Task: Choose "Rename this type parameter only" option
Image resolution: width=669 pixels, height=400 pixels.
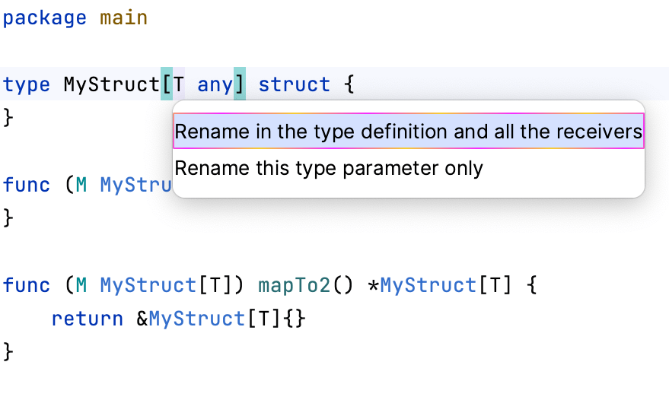Action: point(329,167)
